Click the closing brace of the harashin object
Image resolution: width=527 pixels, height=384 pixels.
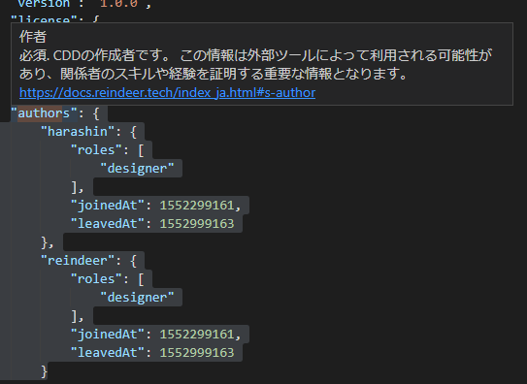[45, 242]
